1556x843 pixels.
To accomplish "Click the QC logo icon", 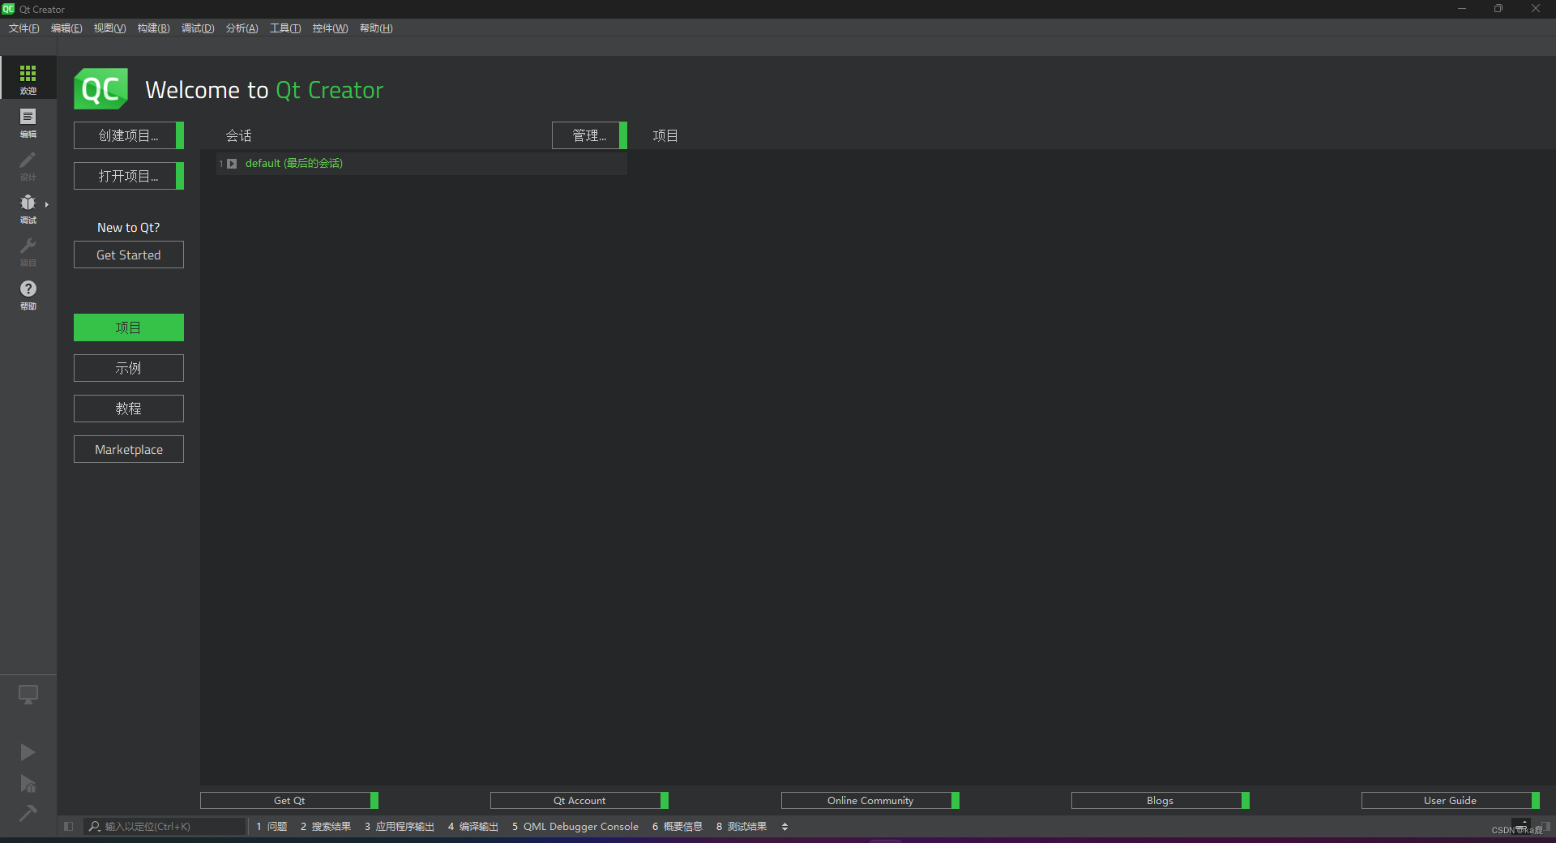I will pos(100,89).
